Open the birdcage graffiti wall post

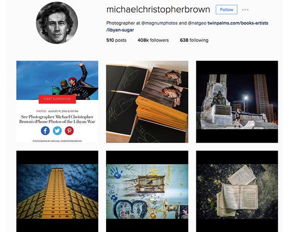point(147,192)
